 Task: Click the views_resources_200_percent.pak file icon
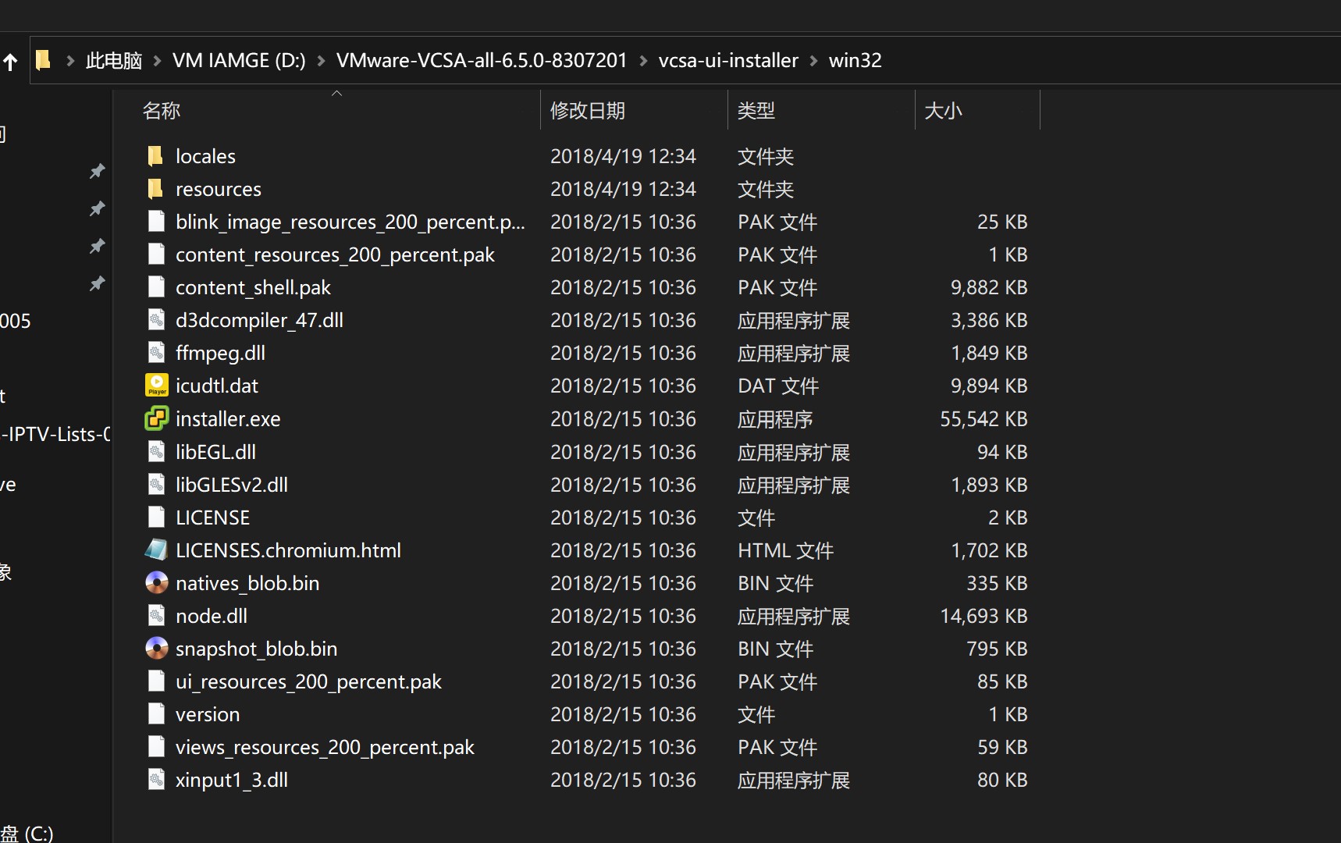(x=156, y=747)
